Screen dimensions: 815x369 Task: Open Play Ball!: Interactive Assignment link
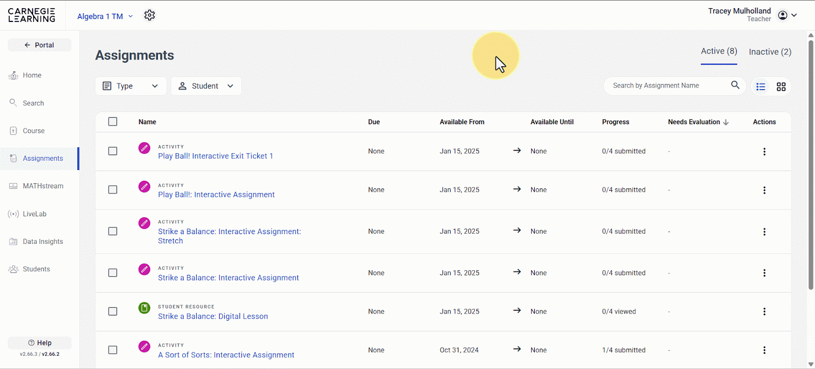pos(216,194)
